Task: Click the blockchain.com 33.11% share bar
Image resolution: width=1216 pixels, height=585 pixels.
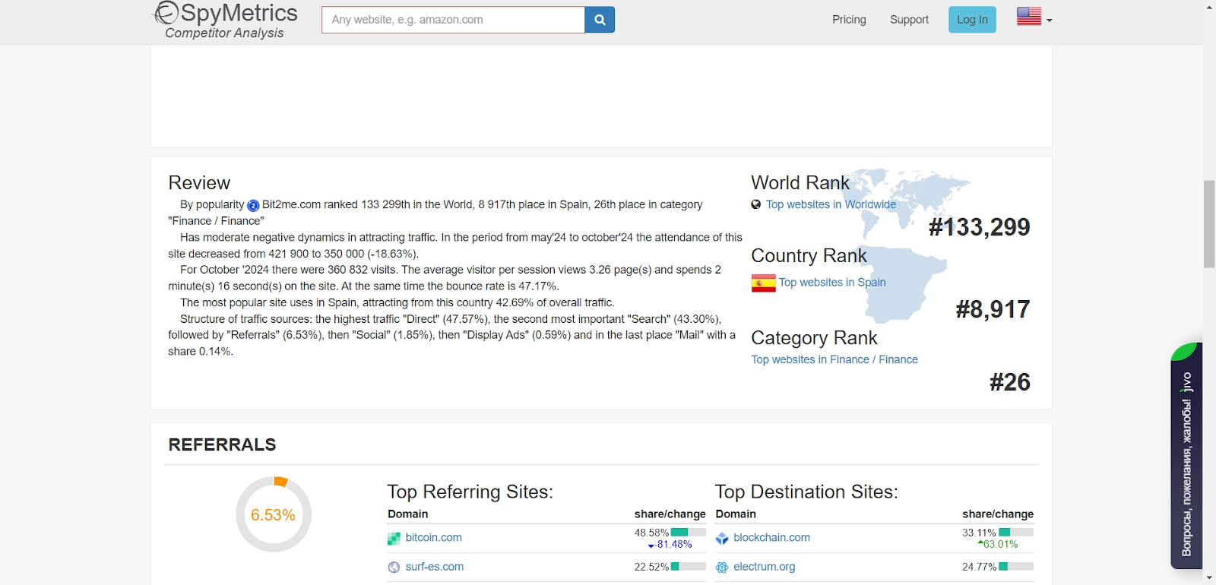Action: tap(1016, 533)
